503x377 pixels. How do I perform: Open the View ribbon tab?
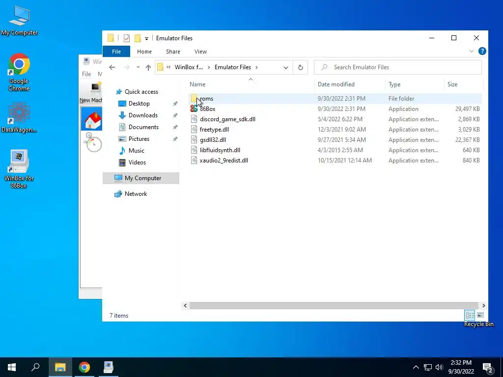click(x=200, y=52)
